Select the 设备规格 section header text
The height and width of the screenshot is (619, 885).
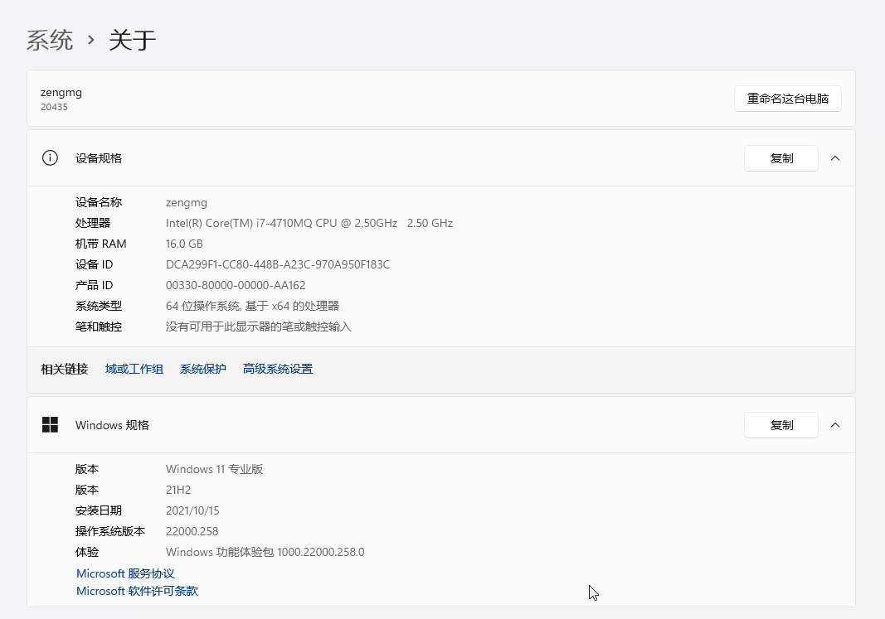(x=99, y=158)
